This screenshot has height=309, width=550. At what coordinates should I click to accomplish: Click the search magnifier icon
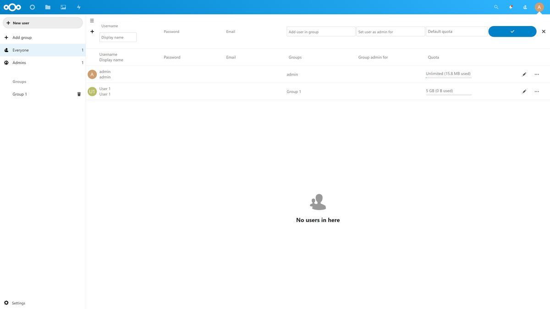pyautogui.click(x=496, y=7)
